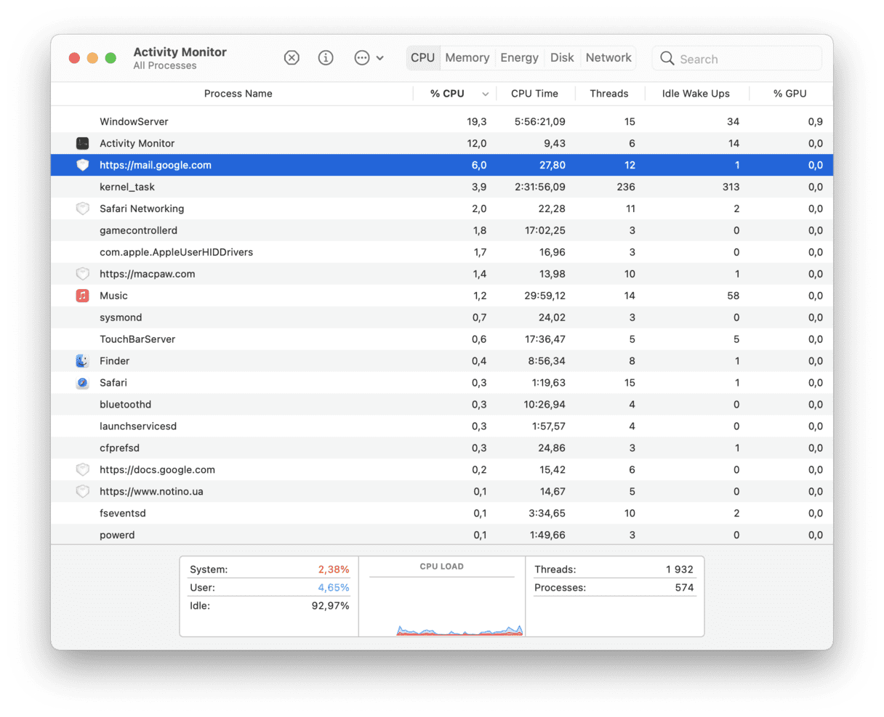Sort by the Threads column header
Viewport: 884px width, 717px height.
point(608,94)
